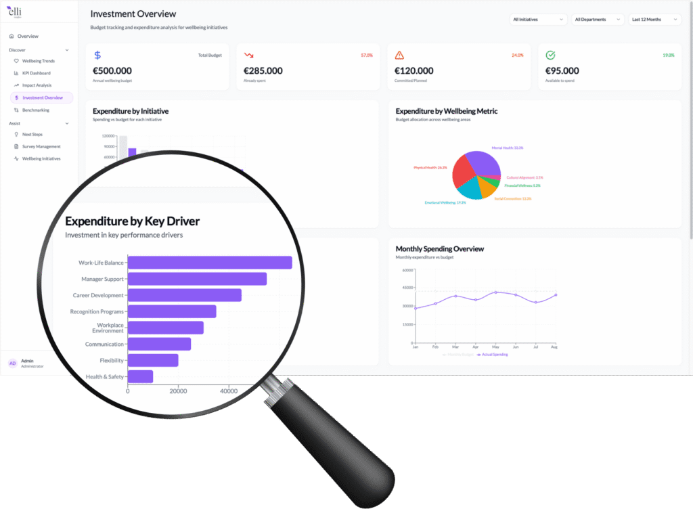Click the Work-Life Balance bar
The width and height of the screenshot is (693, 509).
(210, 263)
